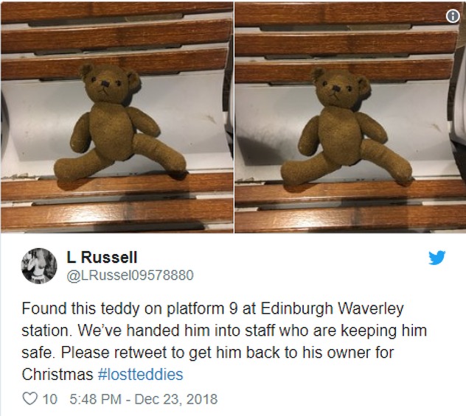Click the like count of 10

click(49, 399)
